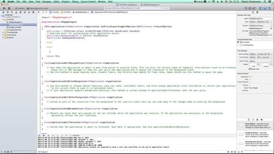Expand the Supporting Files group
274x154 pixels.
tap(5, 30)
